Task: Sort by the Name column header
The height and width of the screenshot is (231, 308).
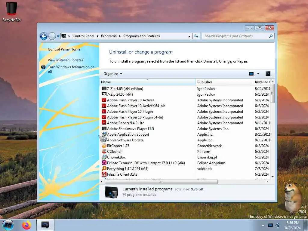Action: 147,82
